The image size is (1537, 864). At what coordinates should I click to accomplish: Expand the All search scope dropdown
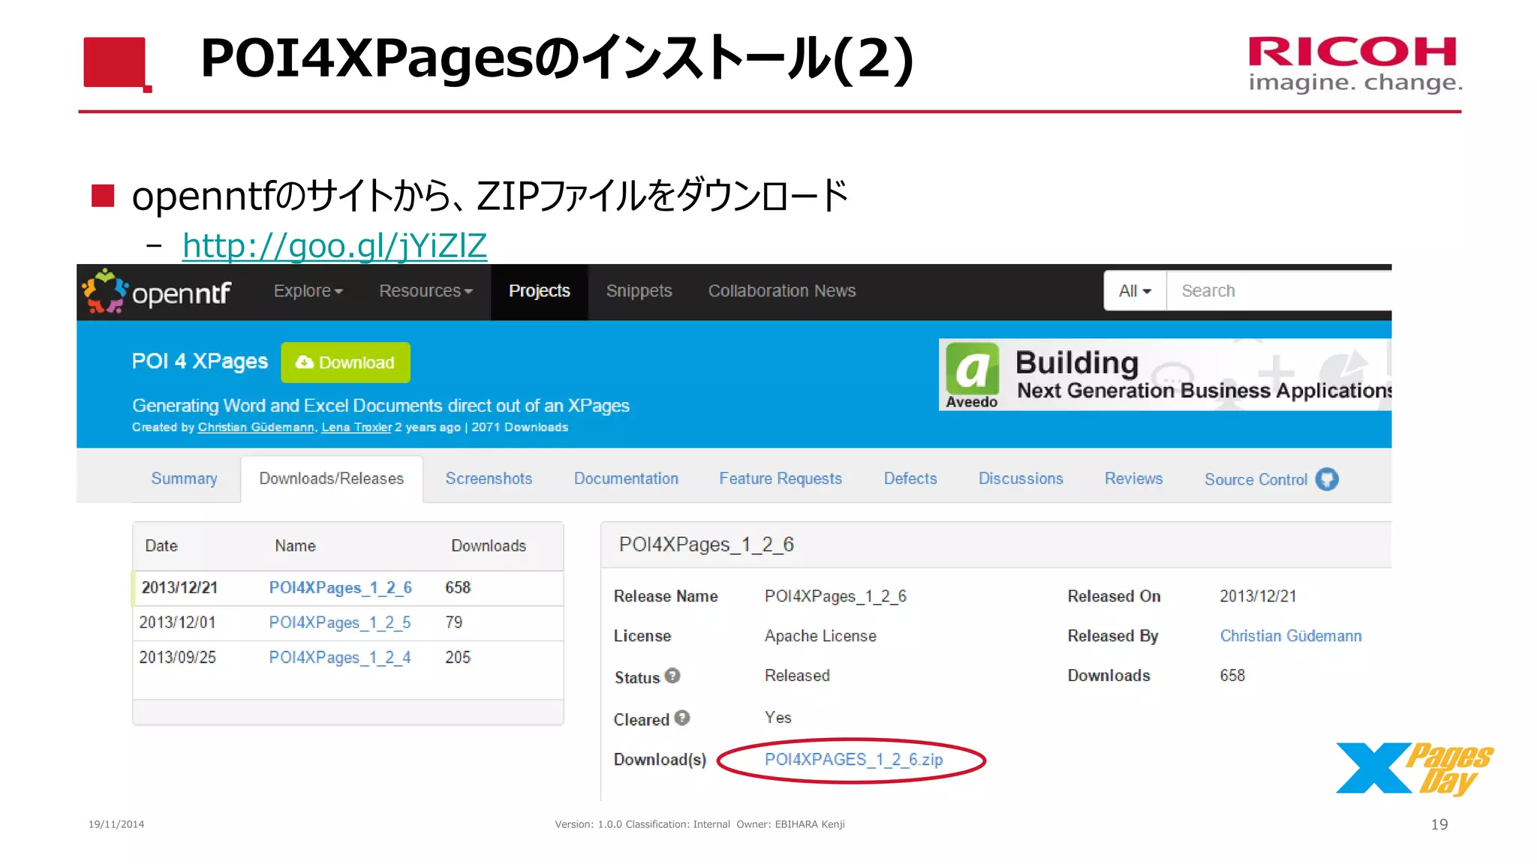[x=1135, y=291]
